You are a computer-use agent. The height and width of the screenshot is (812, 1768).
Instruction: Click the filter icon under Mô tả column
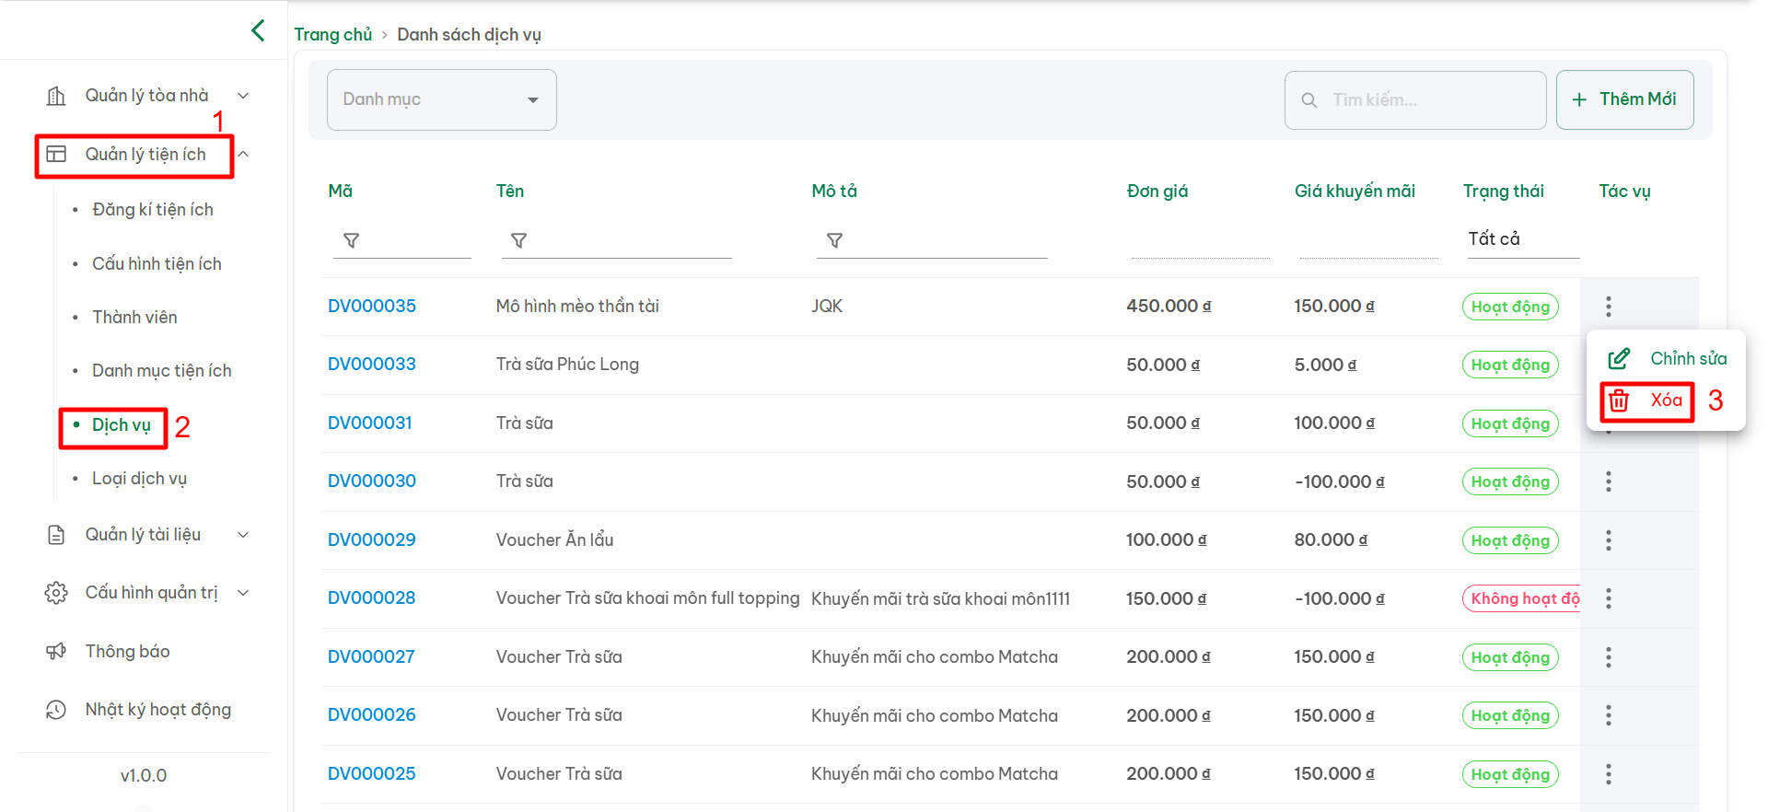(834, 240)
